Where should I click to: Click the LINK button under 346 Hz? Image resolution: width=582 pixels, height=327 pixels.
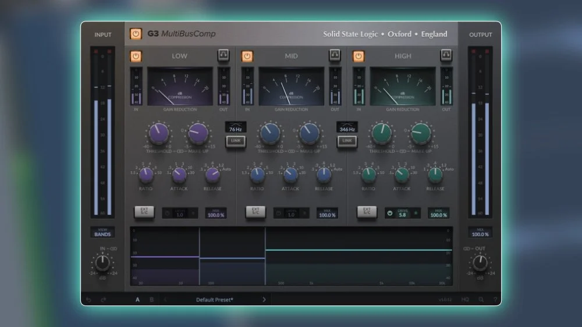pos(347,141)
